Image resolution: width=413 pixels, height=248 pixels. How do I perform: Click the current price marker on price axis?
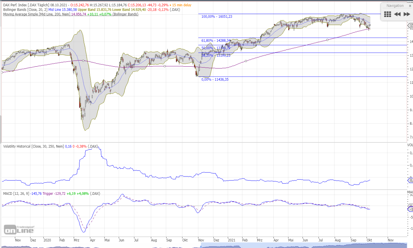(x=410, y=26)
